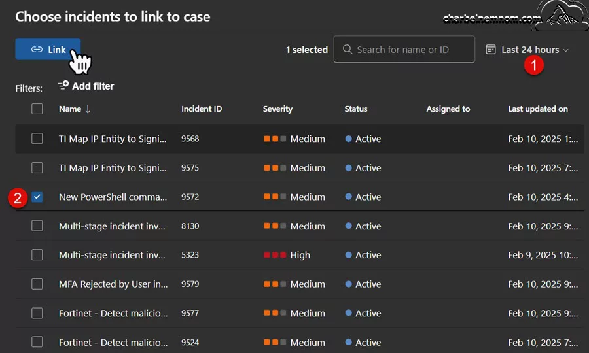Click the Link button
This screenshot has height=353, width=589.
48,49
